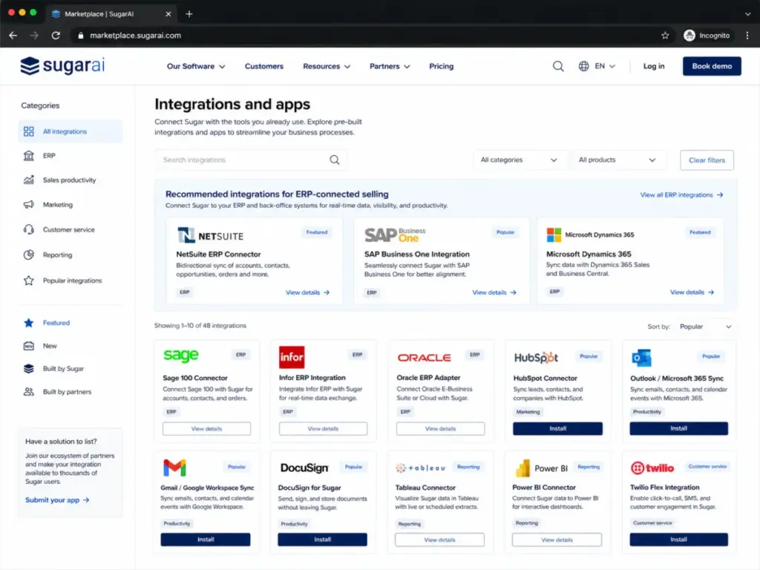Click the Microsoft Dynamics 365 logo

point(590,235)
